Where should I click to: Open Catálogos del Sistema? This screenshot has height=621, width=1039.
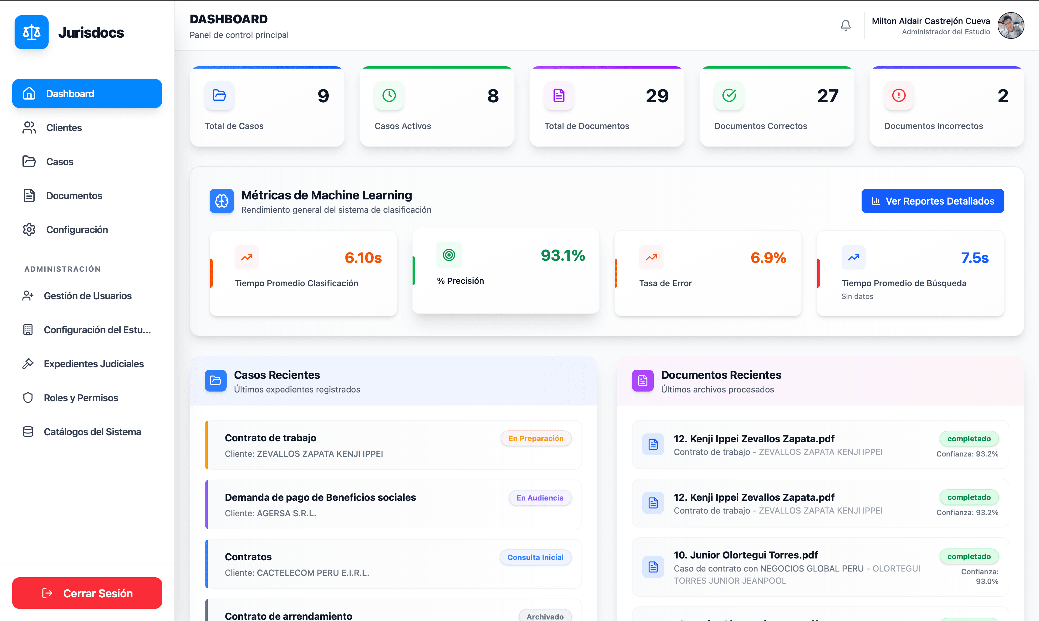click(87, 431)
